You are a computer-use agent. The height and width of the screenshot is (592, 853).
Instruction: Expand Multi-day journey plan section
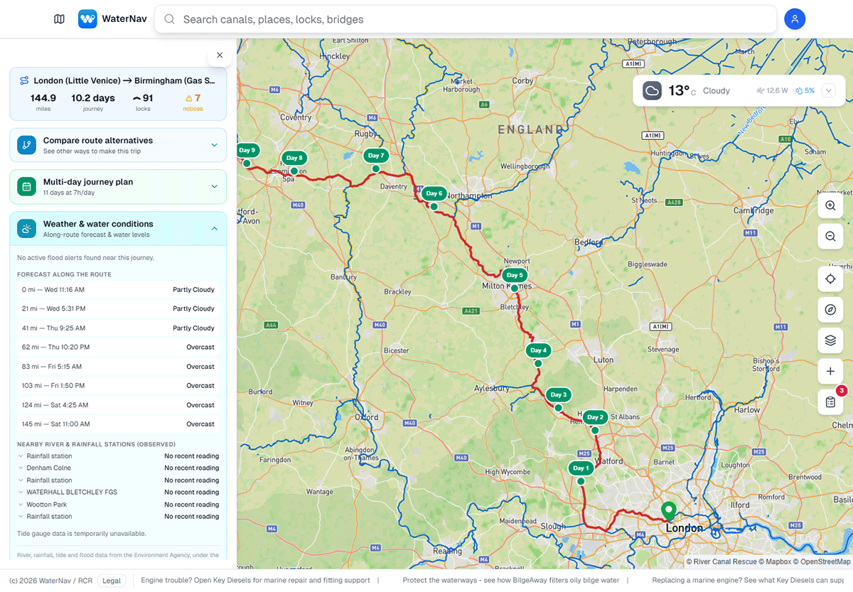(x=118, y=186)
